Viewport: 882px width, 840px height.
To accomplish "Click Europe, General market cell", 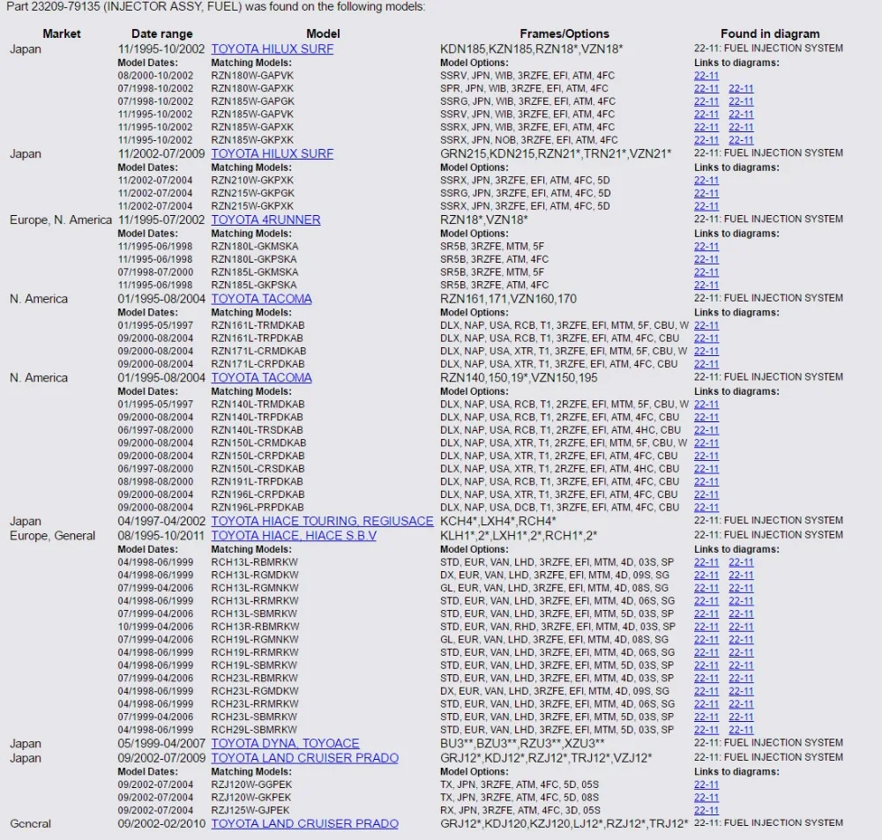I will click(x=52, y=535).
